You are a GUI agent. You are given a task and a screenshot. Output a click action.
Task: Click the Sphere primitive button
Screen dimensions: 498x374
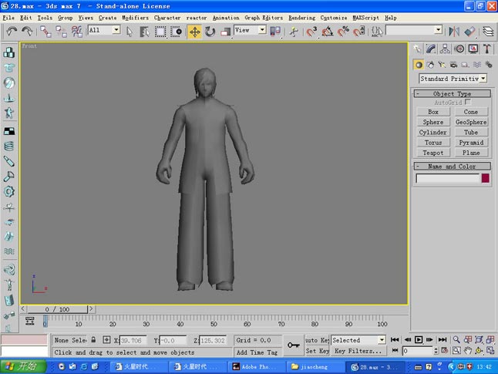coord(433,122)
